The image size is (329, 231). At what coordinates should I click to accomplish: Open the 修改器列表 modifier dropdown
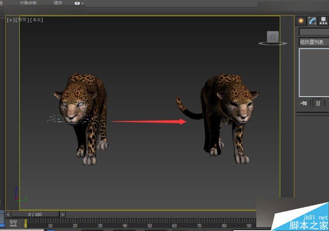click(314, 42)
